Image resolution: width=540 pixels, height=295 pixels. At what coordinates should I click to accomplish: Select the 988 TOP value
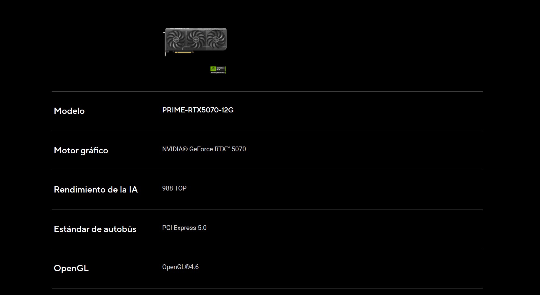174,188
